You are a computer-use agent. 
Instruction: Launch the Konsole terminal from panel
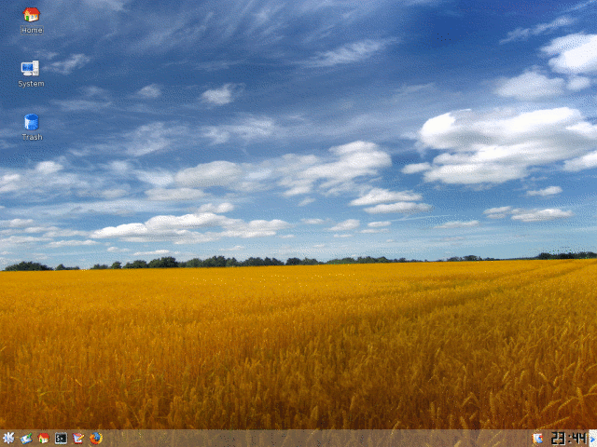tap(61, 439)
